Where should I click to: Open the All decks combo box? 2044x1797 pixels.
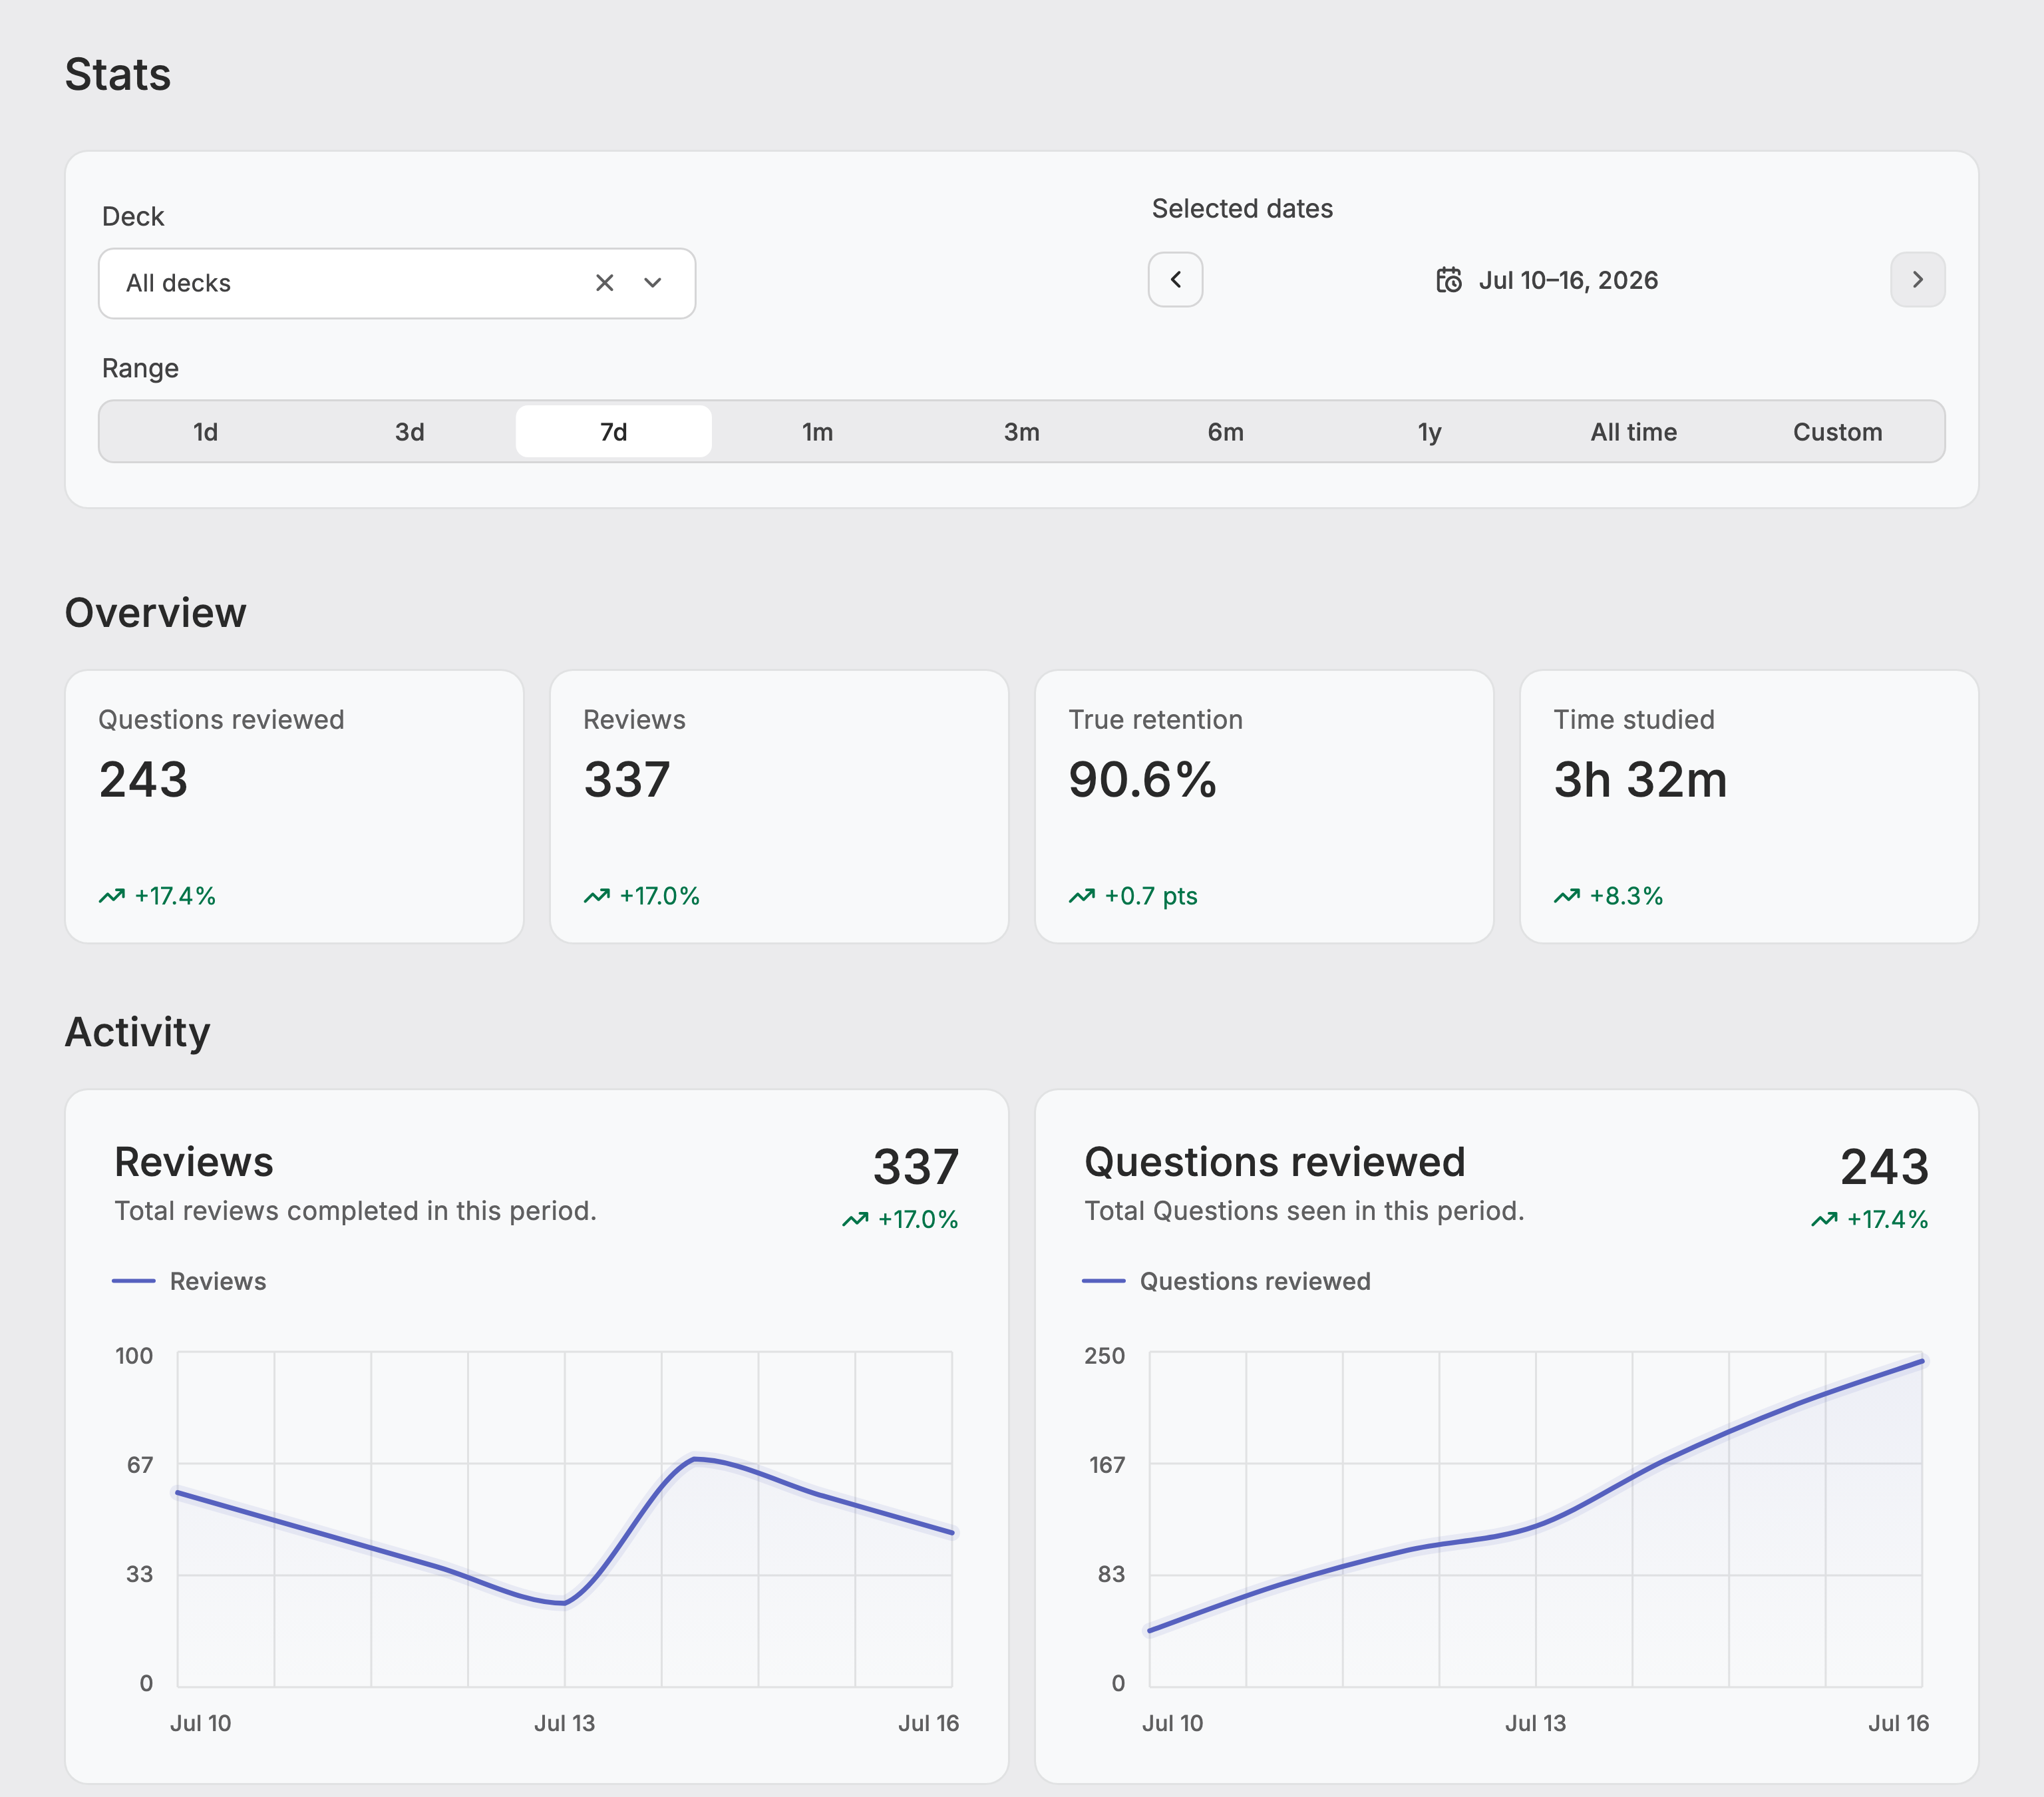[397, 283]
